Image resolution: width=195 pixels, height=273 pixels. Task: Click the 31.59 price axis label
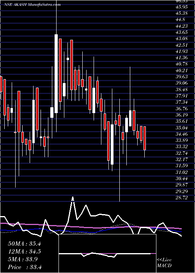pos(181,166)
